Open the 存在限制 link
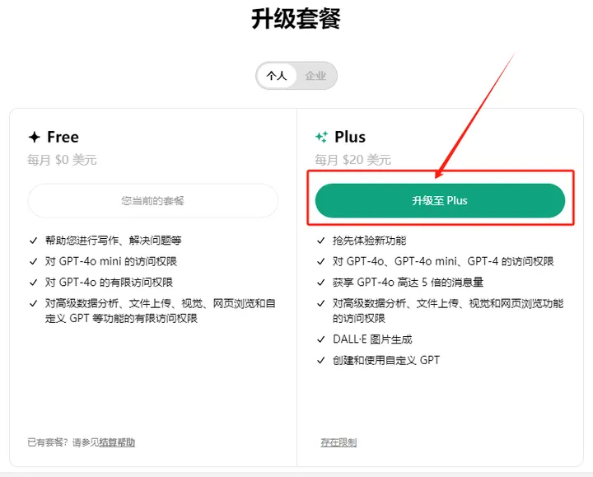The height and width of the screenshot is (477, 593). point(339,442)
